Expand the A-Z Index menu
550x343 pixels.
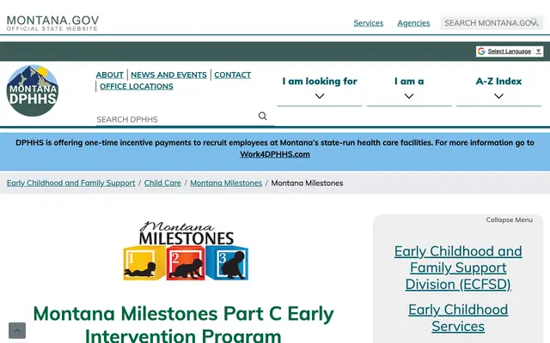click(x=498, y=88)
